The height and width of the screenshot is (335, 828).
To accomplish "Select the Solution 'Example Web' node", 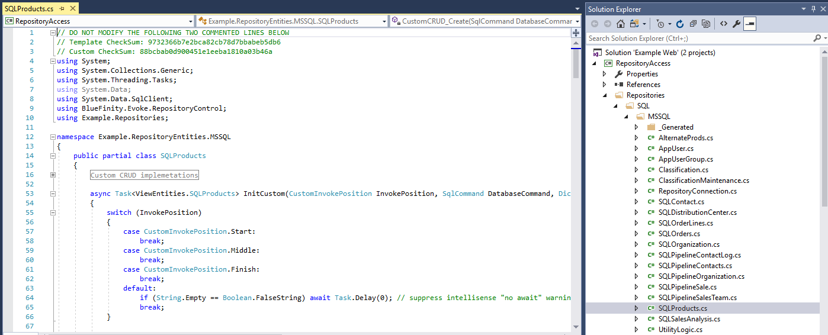I will [660, 53].
